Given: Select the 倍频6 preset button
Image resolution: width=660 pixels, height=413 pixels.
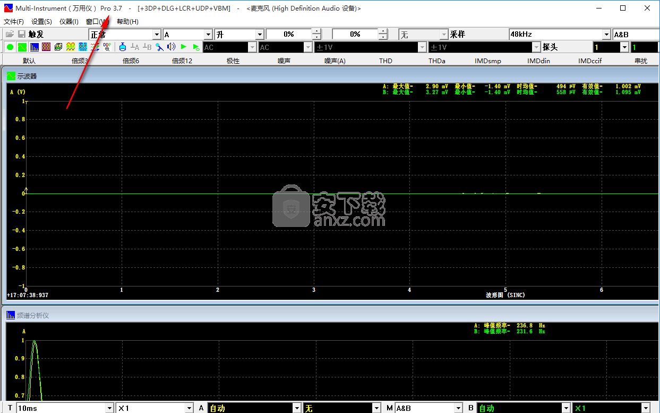Looking at the screenshot, I should tap(131, 61).
